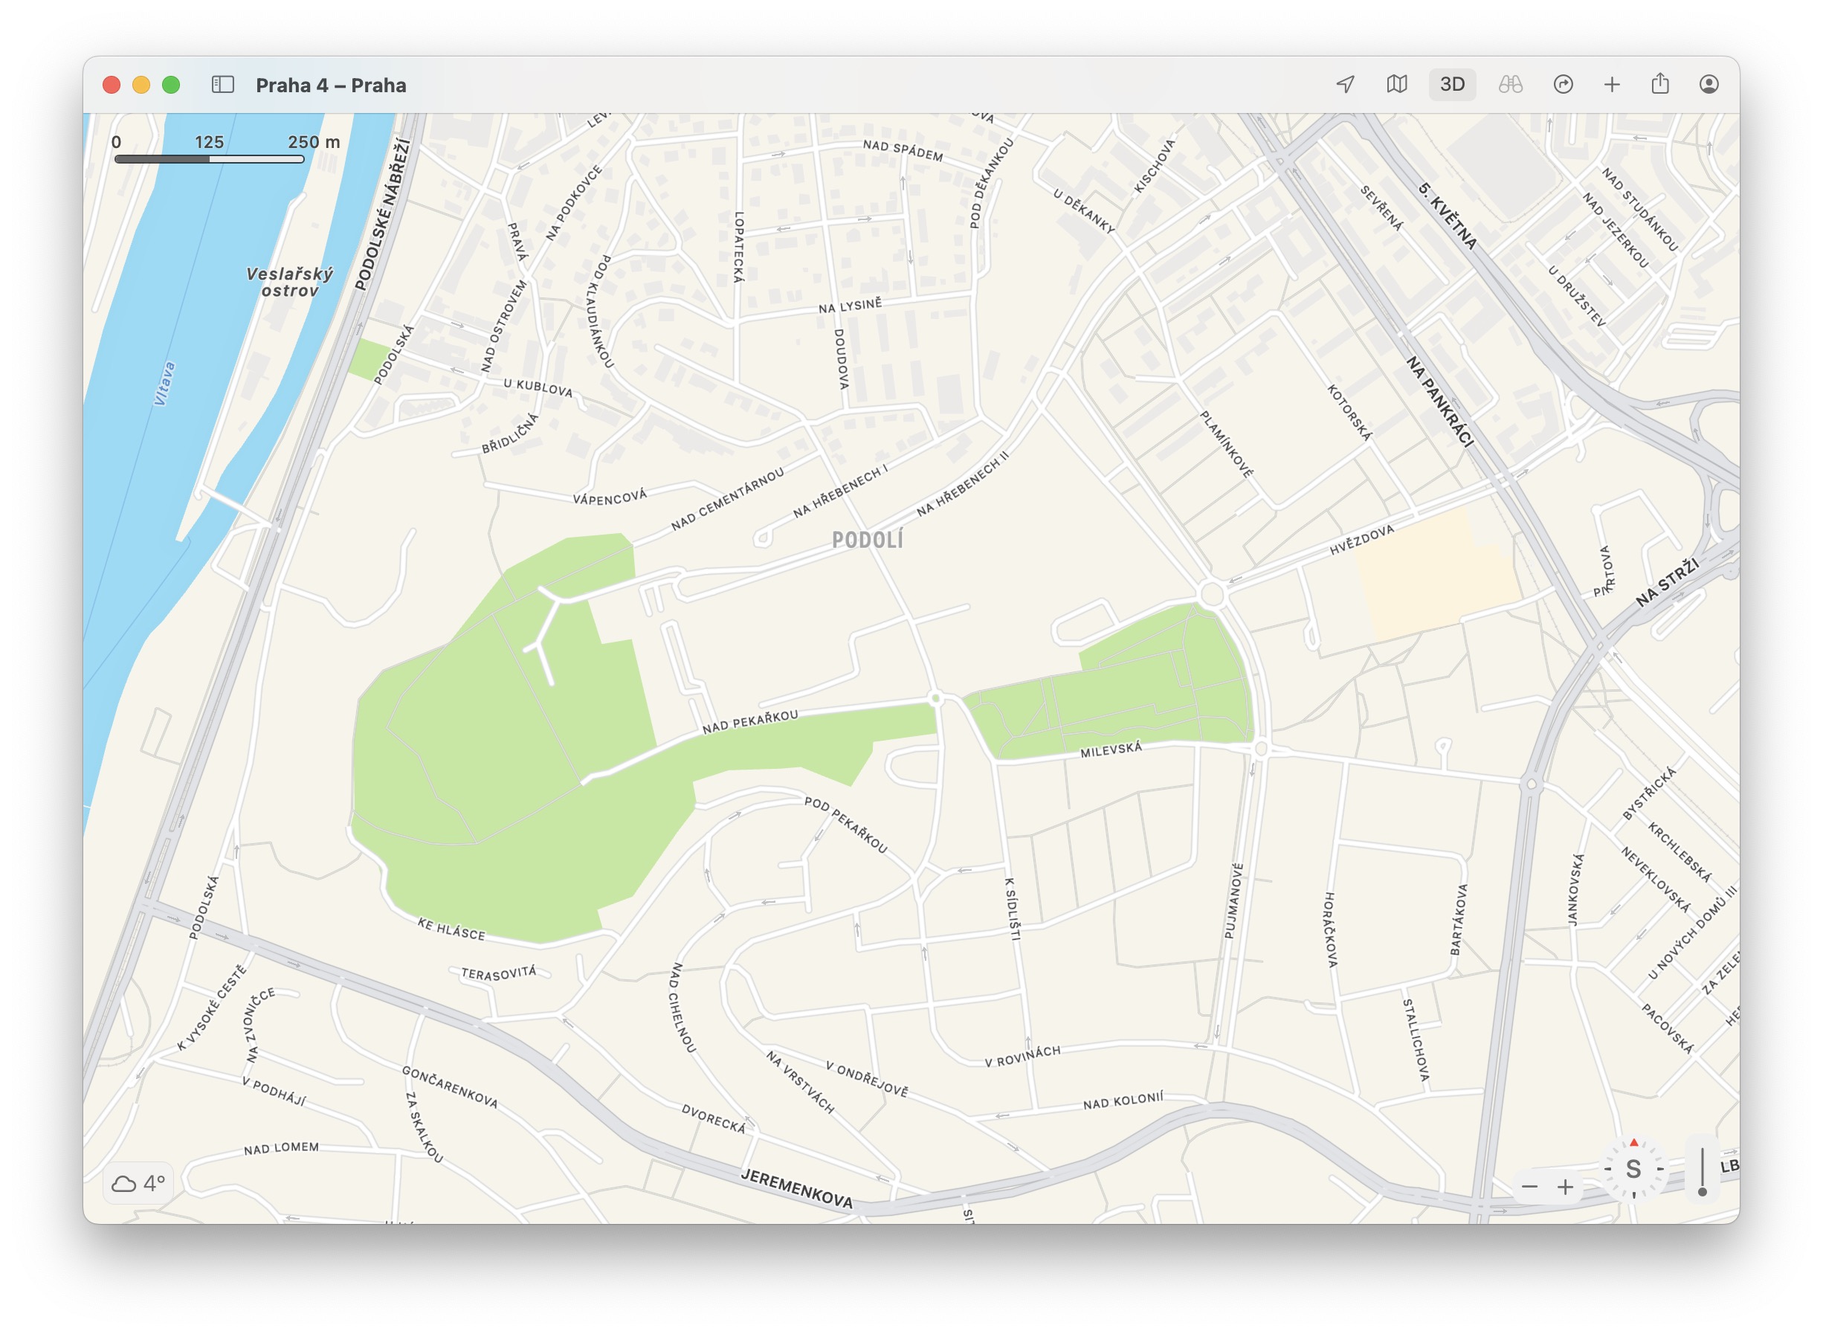Click the distance scale bar

(209, 159)
